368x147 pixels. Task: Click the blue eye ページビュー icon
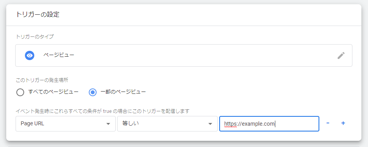30,55
